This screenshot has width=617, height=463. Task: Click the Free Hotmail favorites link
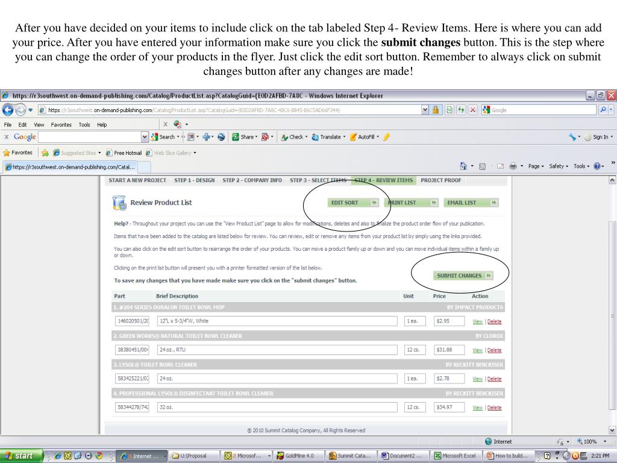point(124,153)
